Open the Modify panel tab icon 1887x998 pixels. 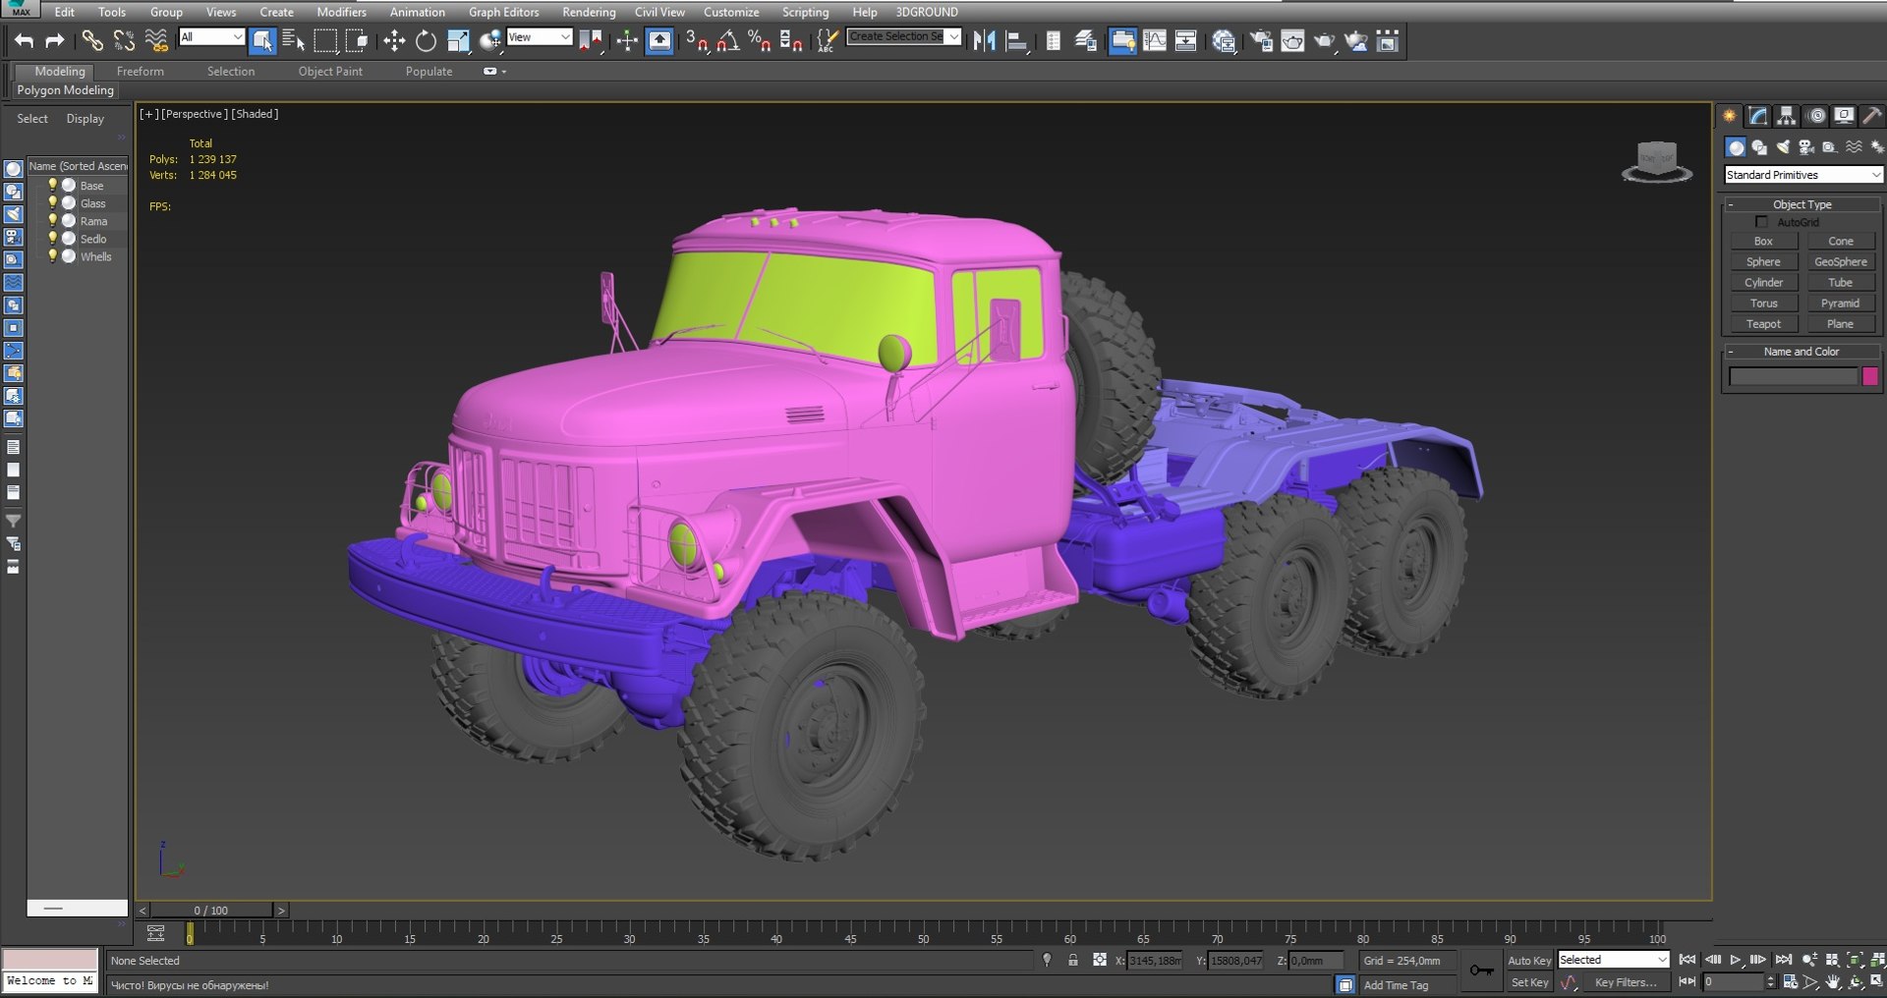[x=1758, y=116]
